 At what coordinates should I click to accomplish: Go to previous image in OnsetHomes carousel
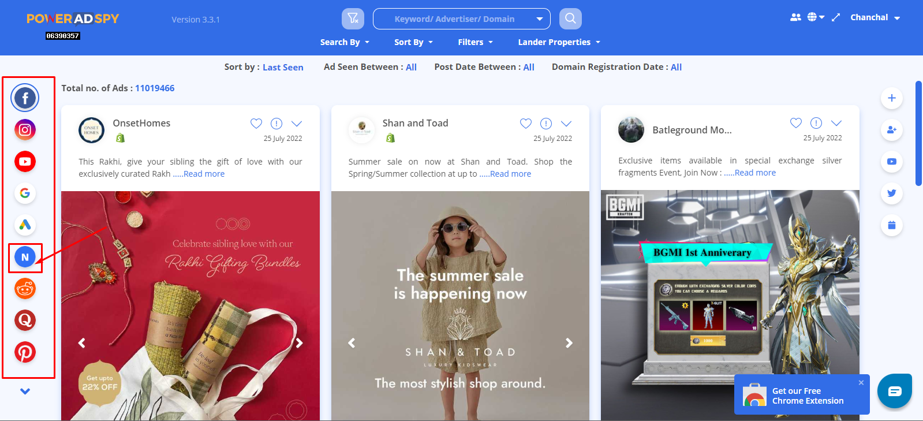[82, 343]
